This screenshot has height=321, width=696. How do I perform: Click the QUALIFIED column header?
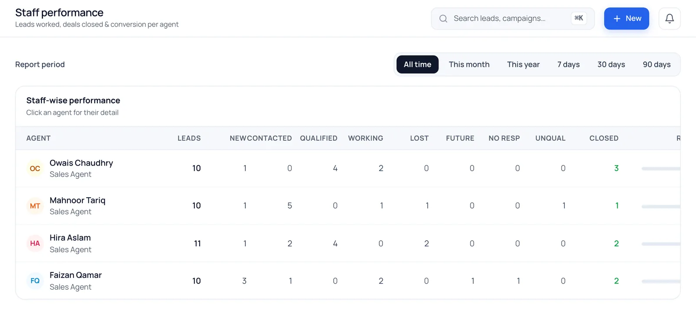click(x=318, y=138)
